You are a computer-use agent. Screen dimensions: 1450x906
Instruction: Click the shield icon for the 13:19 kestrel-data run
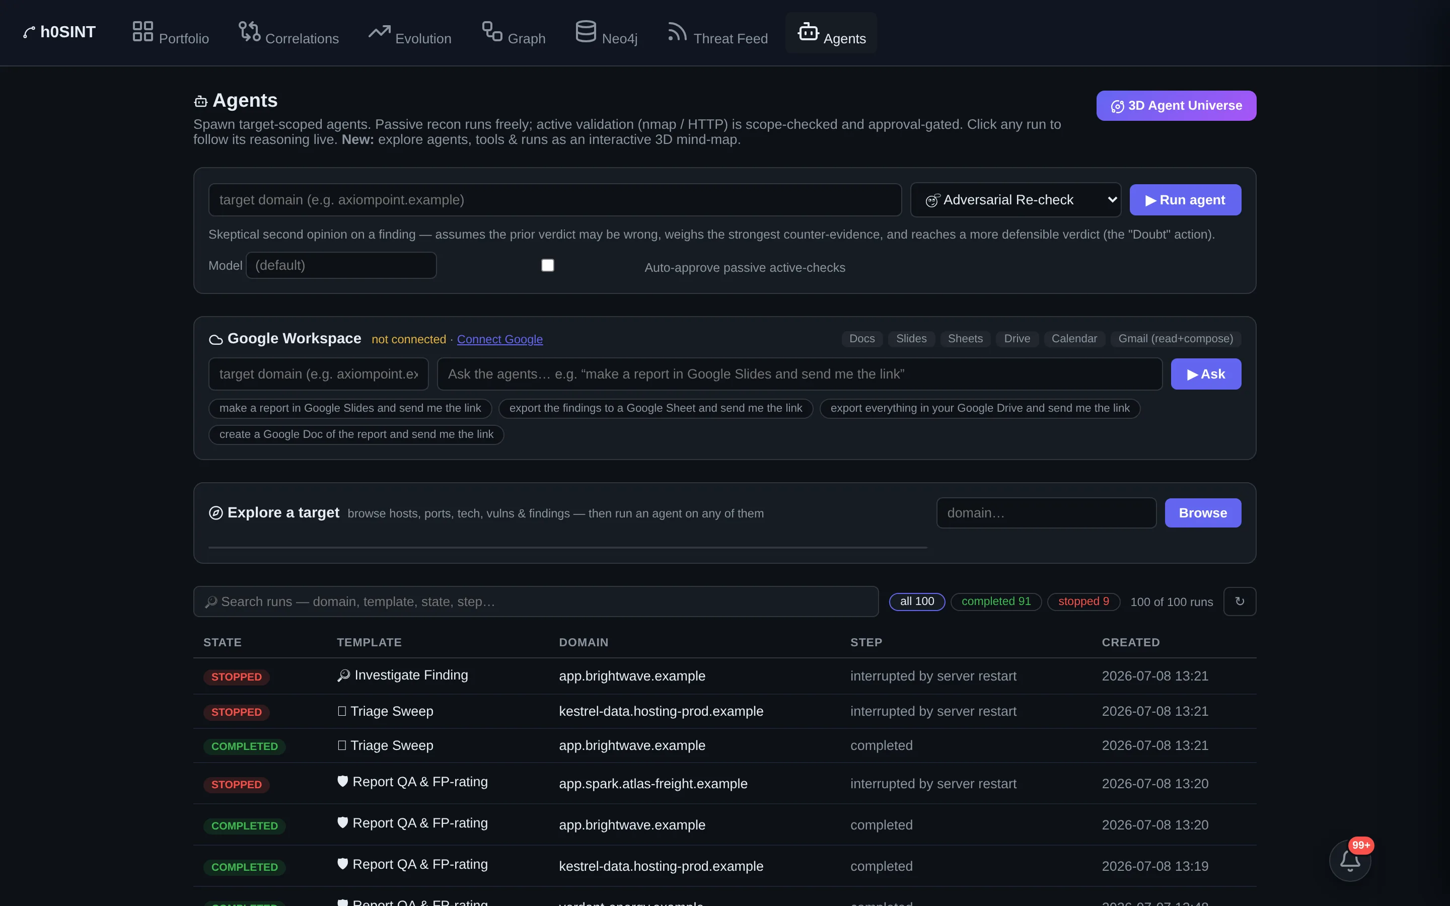(x=343, y=864)
